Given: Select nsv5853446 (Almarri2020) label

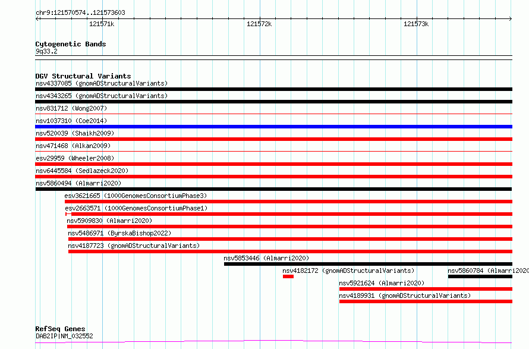Looking at the screenshot, I should (266, 258).
